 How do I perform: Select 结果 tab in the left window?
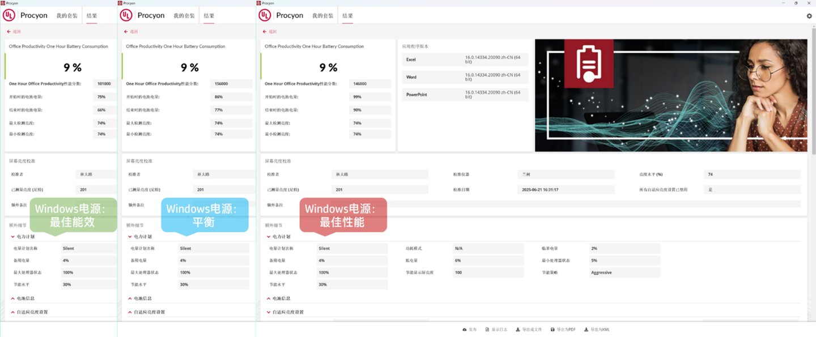(91, 16)
